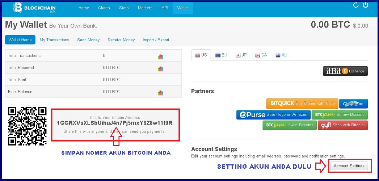Select the AU region tab
The height and width of the screenshot is (181, 379).
click(x=281, y=55)
